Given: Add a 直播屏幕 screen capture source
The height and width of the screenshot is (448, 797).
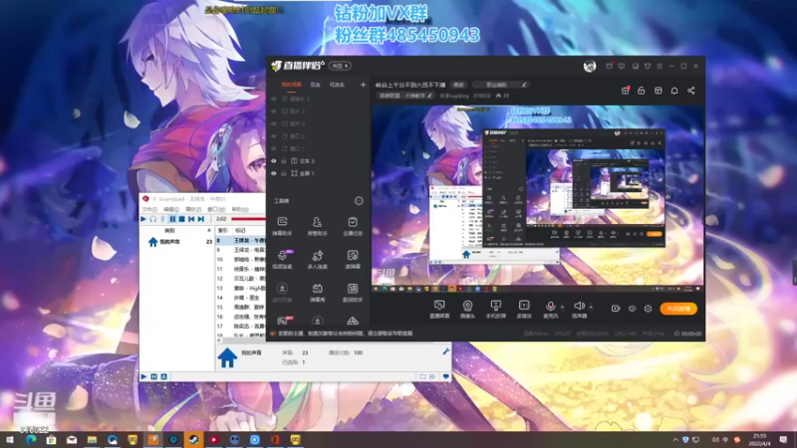Looking at the screenshot, I should tap(439, 309).
